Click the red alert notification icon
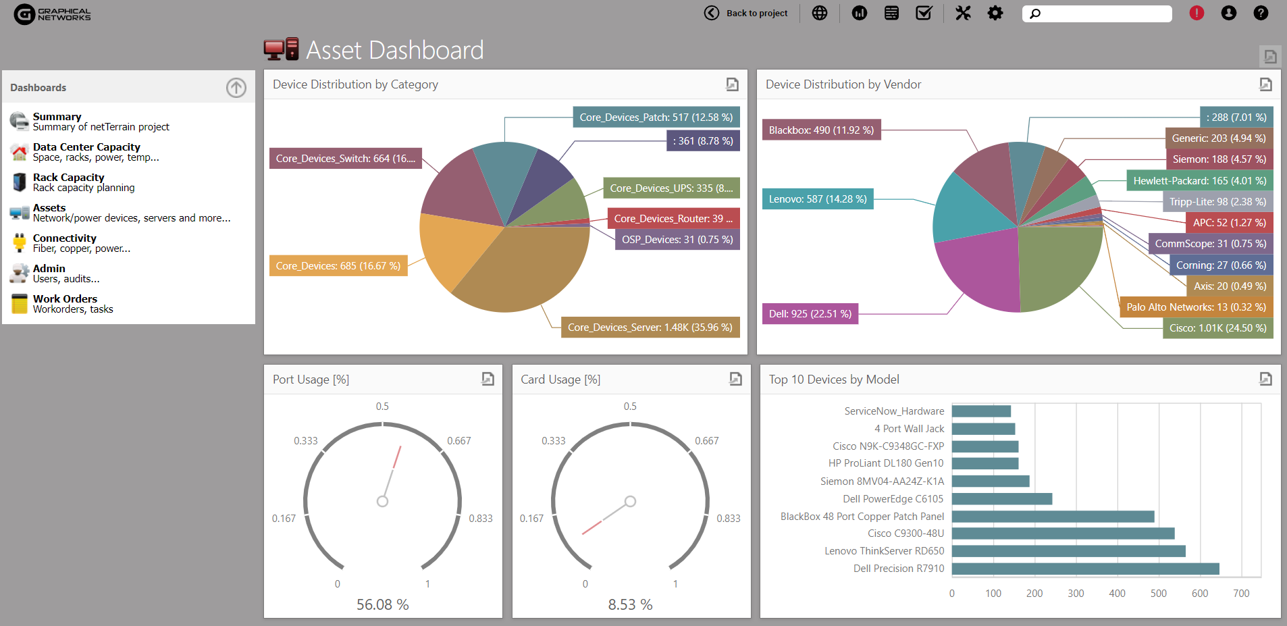This screenshot has width=1287, height=626. [1196, 13]
